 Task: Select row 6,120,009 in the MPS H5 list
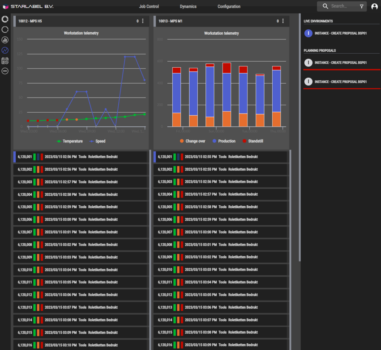pyautogui.click(x=80, y=257)
